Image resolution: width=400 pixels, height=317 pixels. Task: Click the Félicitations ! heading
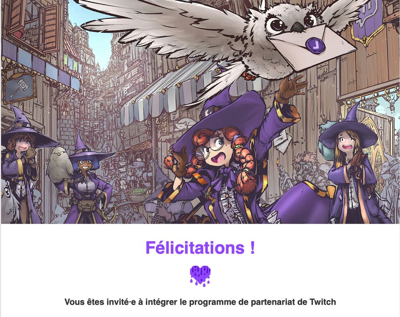(200, 247)
